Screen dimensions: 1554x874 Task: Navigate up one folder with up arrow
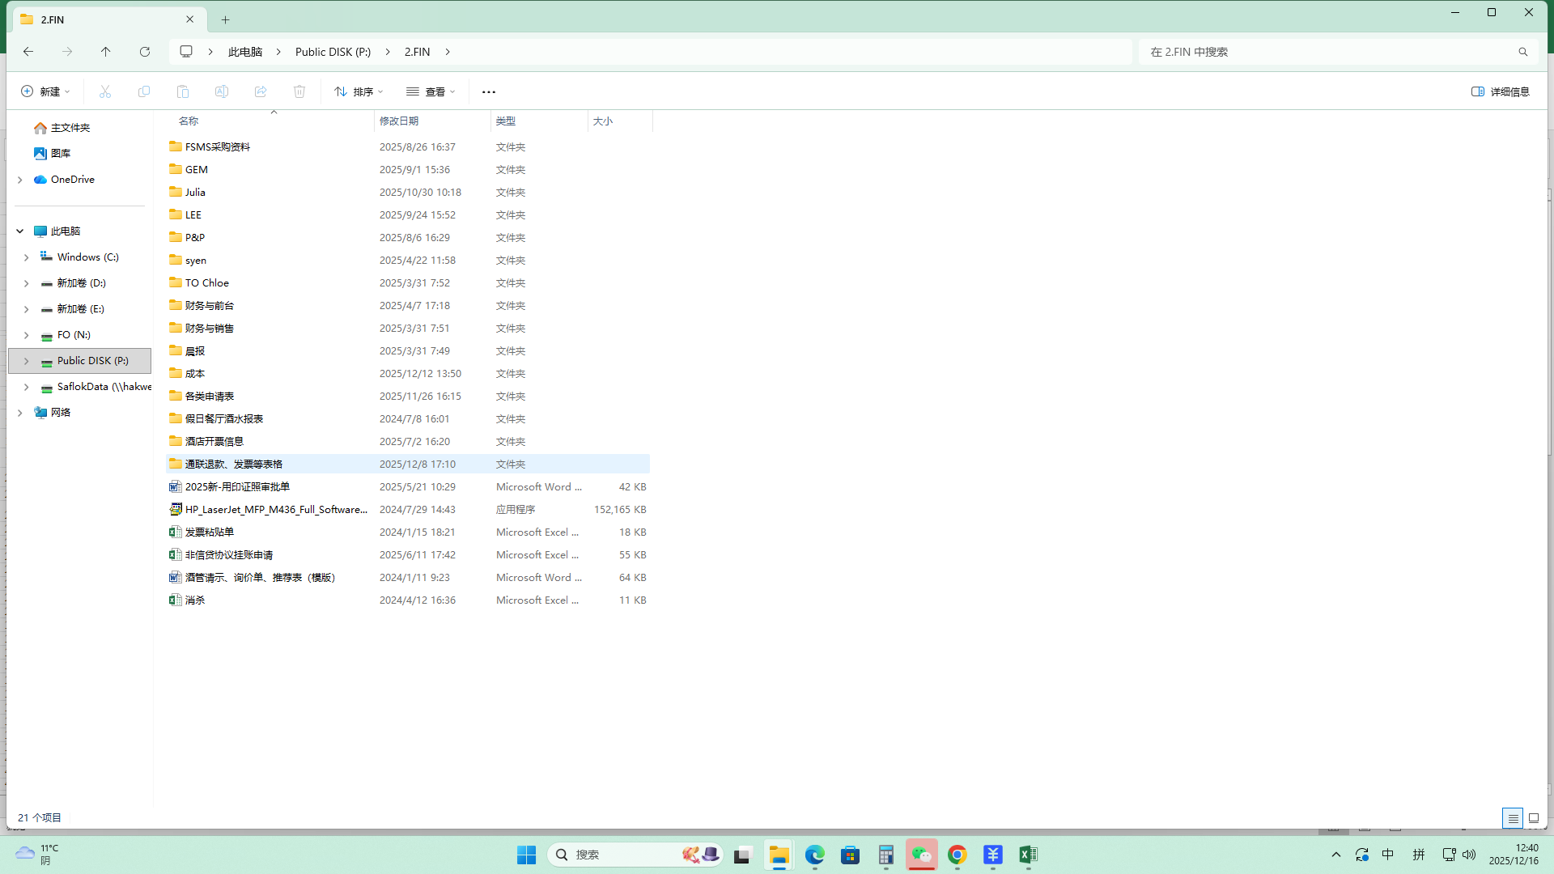[106, 52]
